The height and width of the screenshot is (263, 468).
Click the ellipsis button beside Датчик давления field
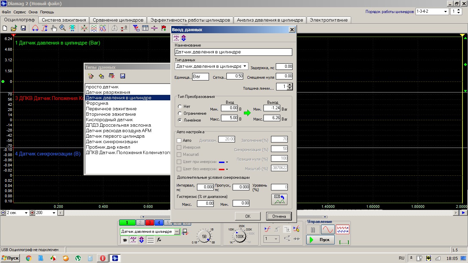tap(177, 231)
